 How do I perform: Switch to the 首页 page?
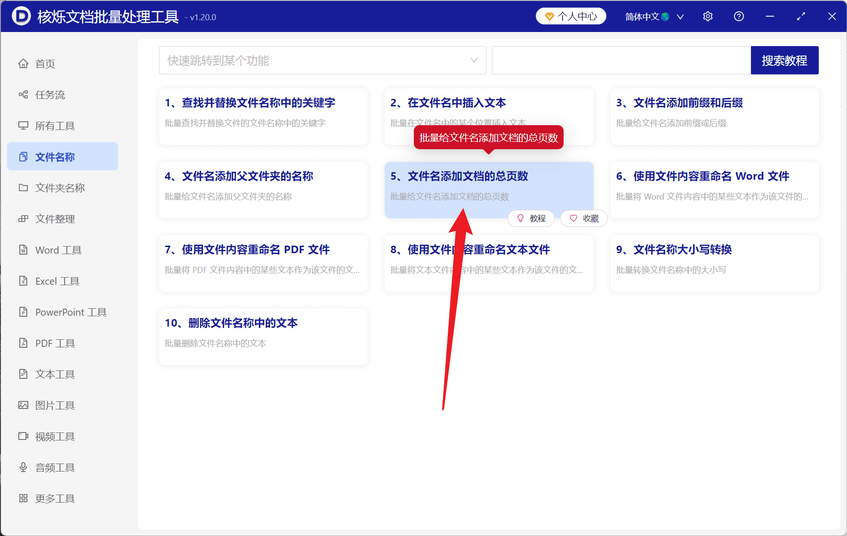tap(45, 64)
